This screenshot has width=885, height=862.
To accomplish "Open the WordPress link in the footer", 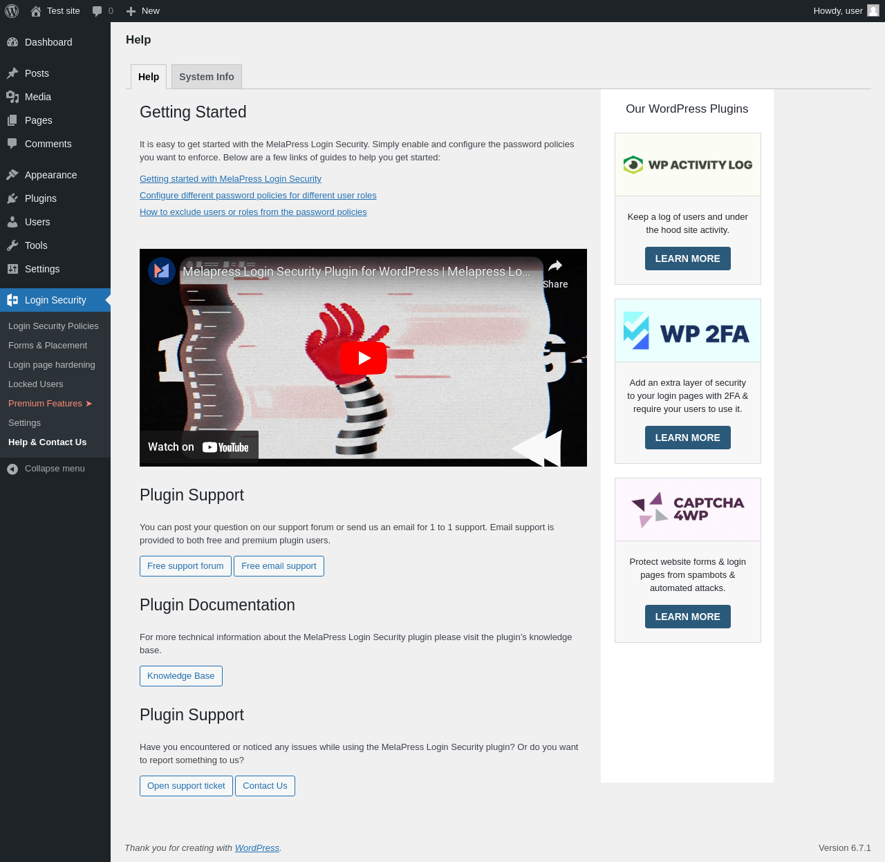I will (257, 848).
